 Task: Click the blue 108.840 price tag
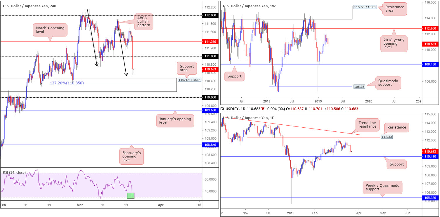(x=210, y=145)
